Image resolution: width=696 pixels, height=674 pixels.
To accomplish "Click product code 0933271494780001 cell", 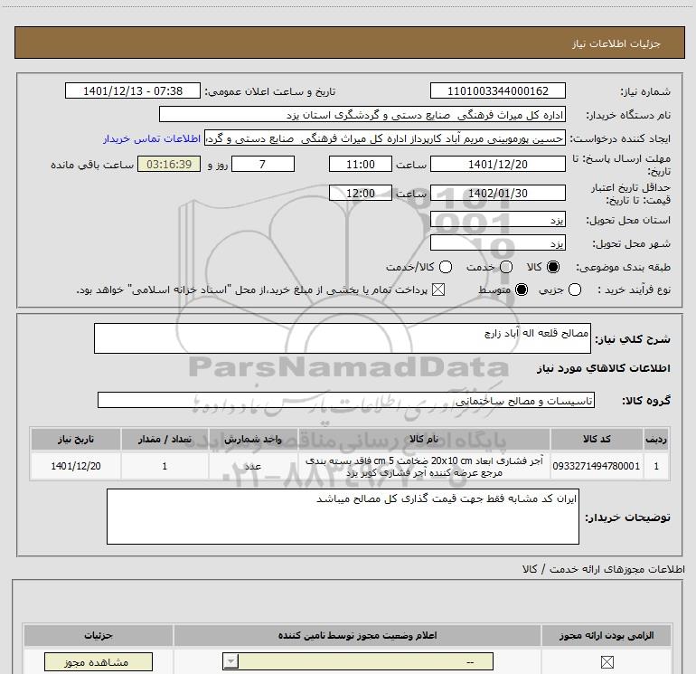I will tap(597, 466).
